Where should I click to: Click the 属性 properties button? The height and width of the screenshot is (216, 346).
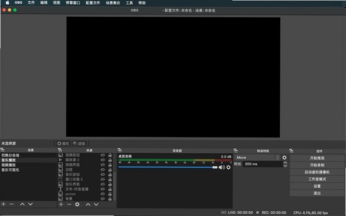click(63, 143)
